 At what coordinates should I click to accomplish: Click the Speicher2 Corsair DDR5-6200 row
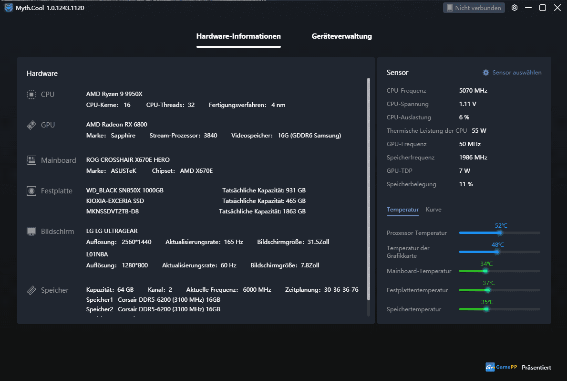(153, 309)
